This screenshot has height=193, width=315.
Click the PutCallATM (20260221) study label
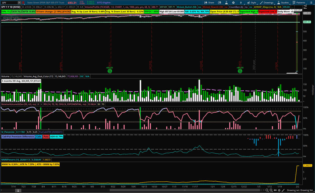[x=51, y=132]
